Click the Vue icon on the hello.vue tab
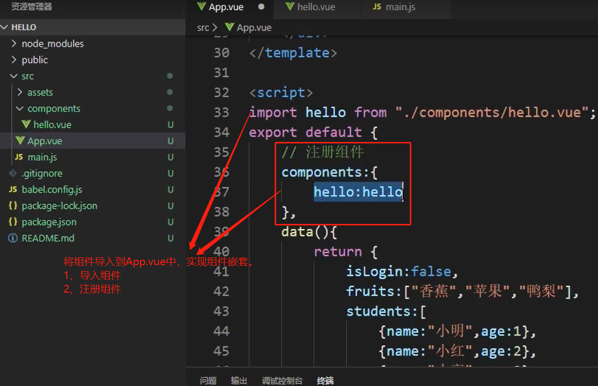598x386 pixels. 290,6
